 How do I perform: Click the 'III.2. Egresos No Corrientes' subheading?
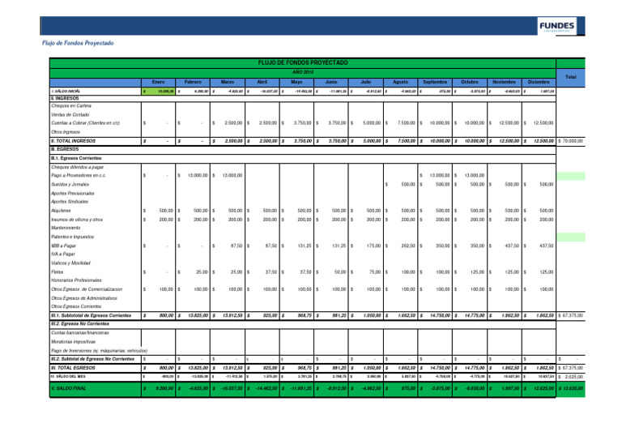click(79, 324)
